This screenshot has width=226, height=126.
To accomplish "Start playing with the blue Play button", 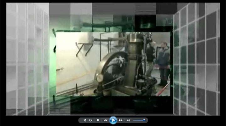I will coord(113,120).
